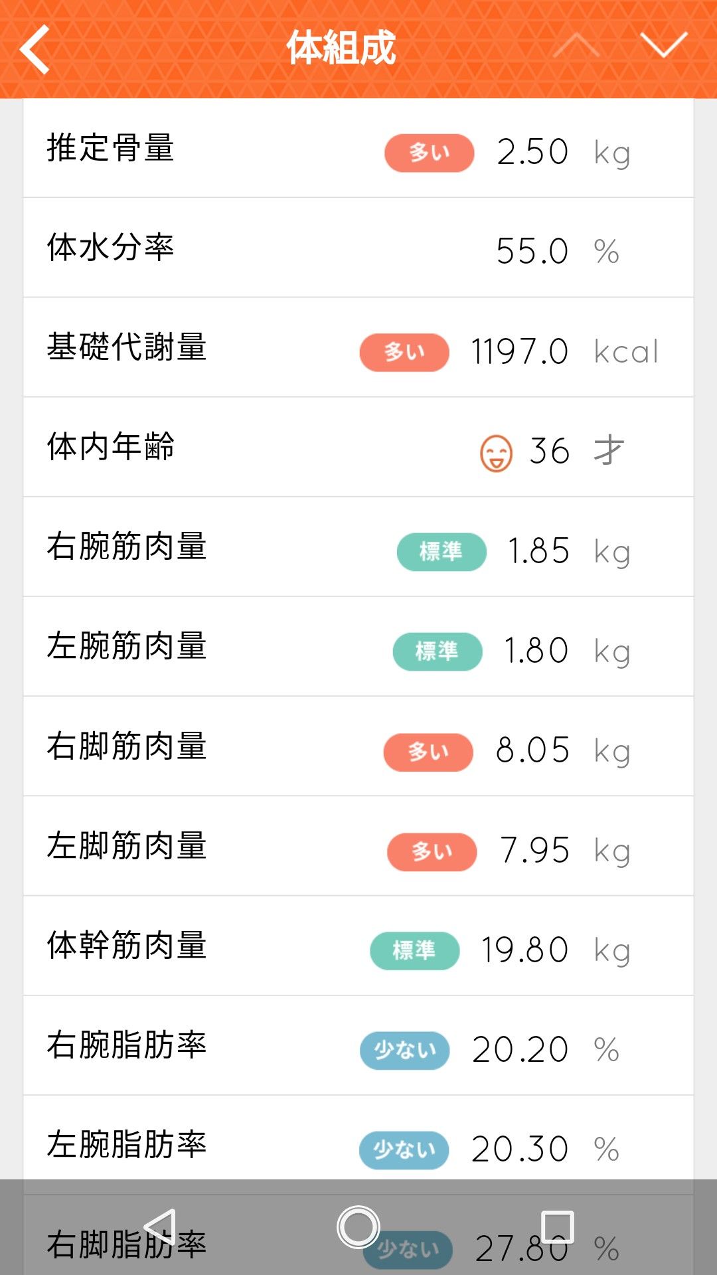Open the 右脚筋肉量 entry
The image size is (717, 1275).
click(x=358, y=746)
